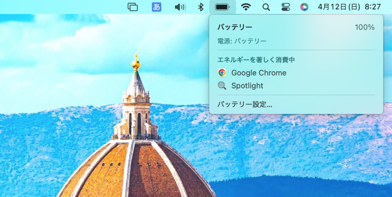Open Spotlight search from the menu bar

tap(266, 7)
